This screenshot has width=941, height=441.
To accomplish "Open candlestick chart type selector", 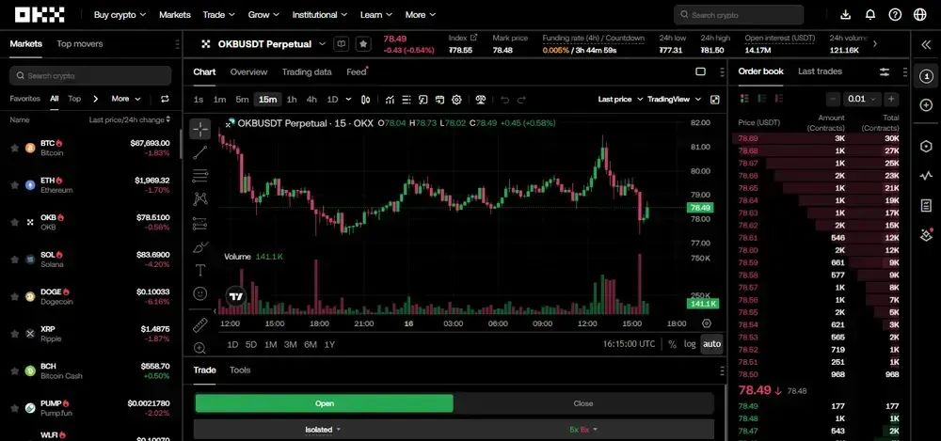I will 365,100.
